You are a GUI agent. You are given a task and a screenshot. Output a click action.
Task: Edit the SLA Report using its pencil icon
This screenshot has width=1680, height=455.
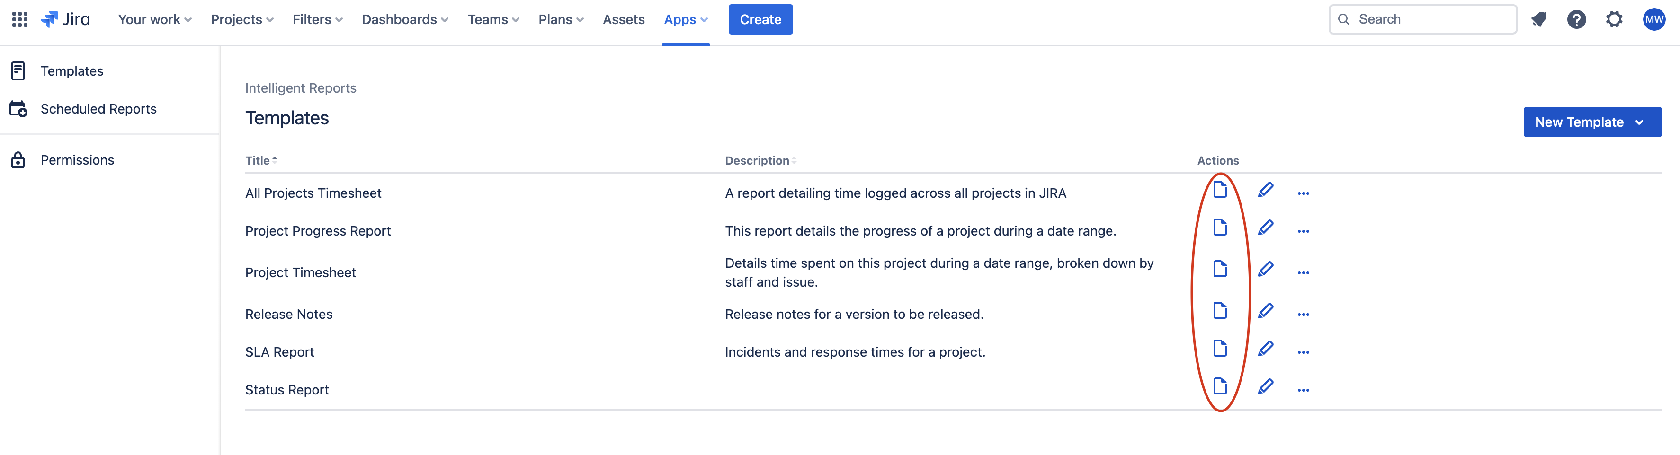pyautogui.click(x=1265, y=350)
